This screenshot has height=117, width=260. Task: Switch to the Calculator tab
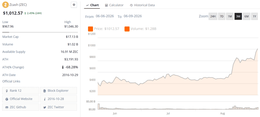114,5
